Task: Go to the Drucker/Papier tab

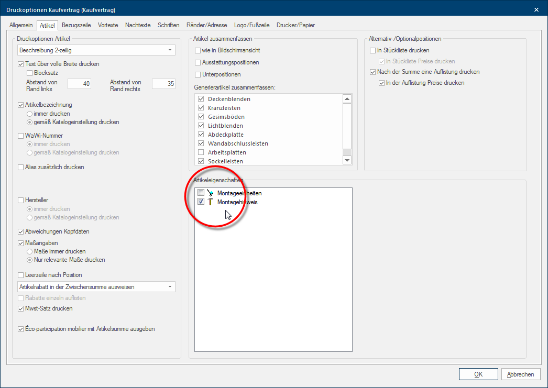Action: (295, 25)
